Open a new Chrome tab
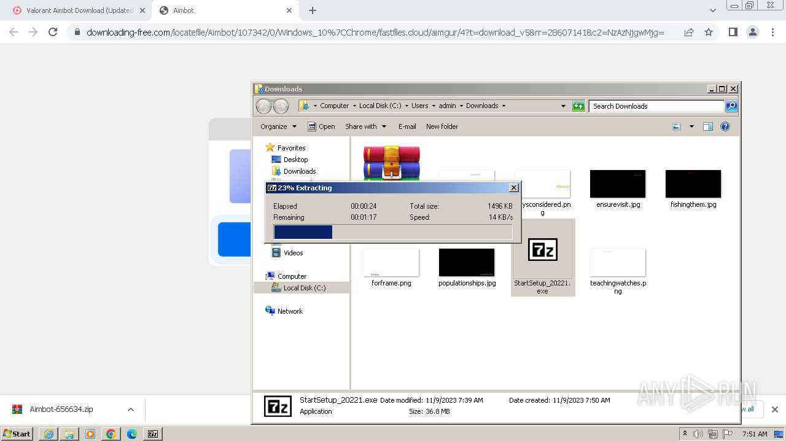Screen dimensions: 786x442 point(313,10)
